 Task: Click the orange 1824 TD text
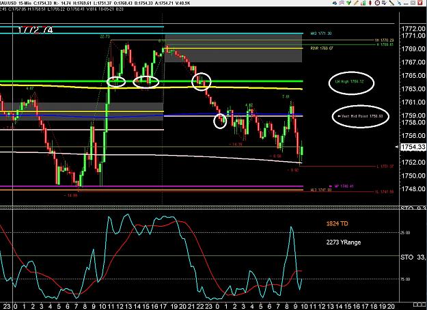(337, 224)
